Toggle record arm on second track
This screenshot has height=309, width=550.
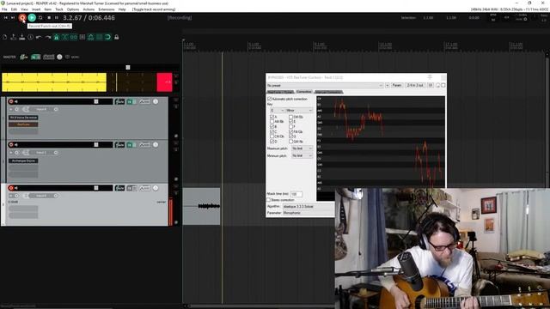[11, 145]
